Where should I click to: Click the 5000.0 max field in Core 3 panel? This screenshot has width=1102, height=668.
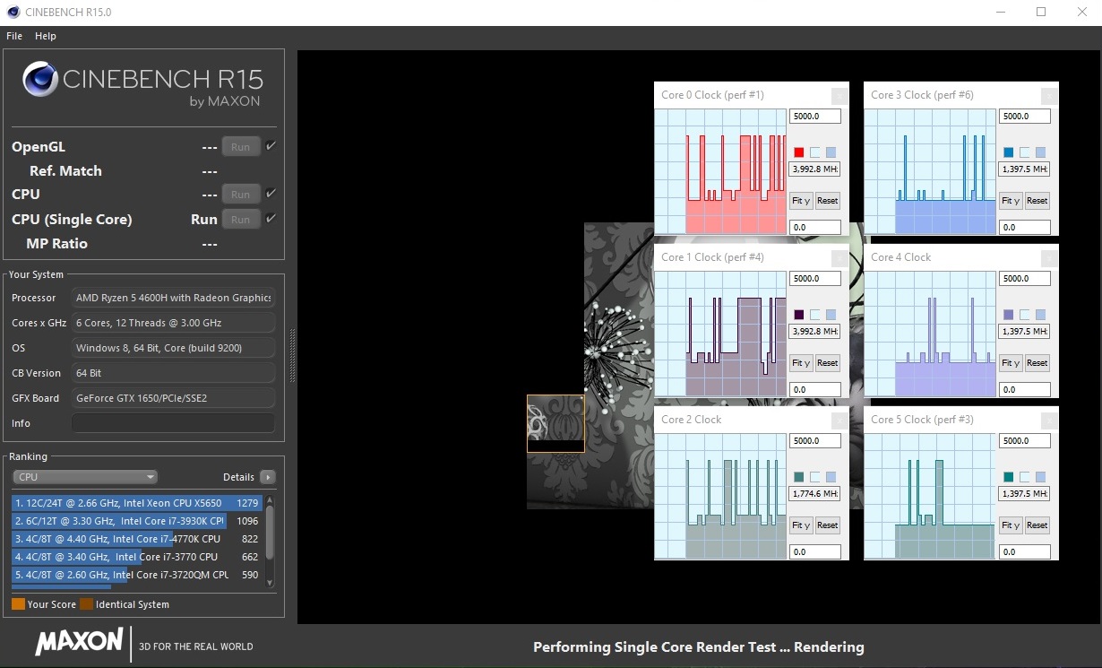1024,117
